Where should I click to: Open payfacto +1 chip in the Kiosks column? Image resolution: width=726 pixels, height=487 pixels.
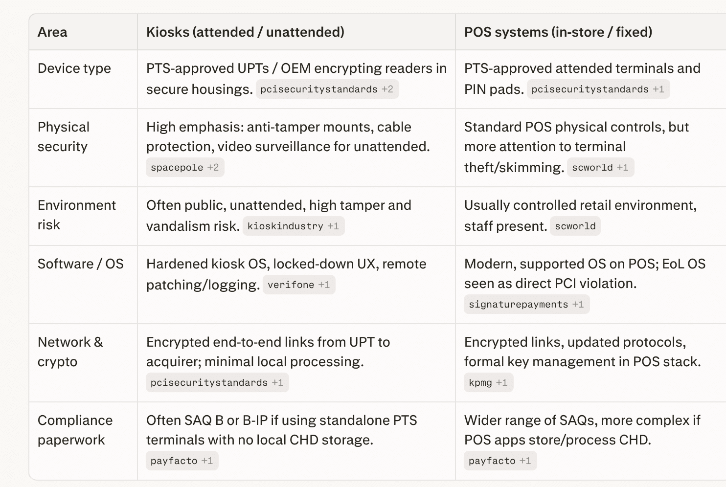click(181, 461)
